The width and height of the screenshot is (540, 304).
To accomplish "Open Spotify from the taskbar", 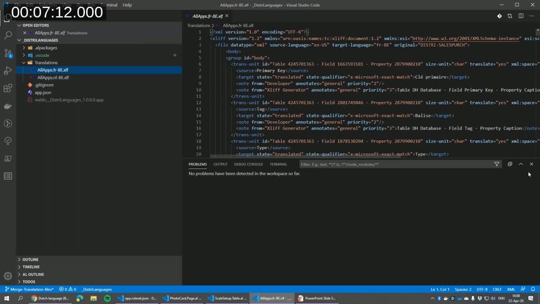I will pyautogui.click(x=107, y=298).
